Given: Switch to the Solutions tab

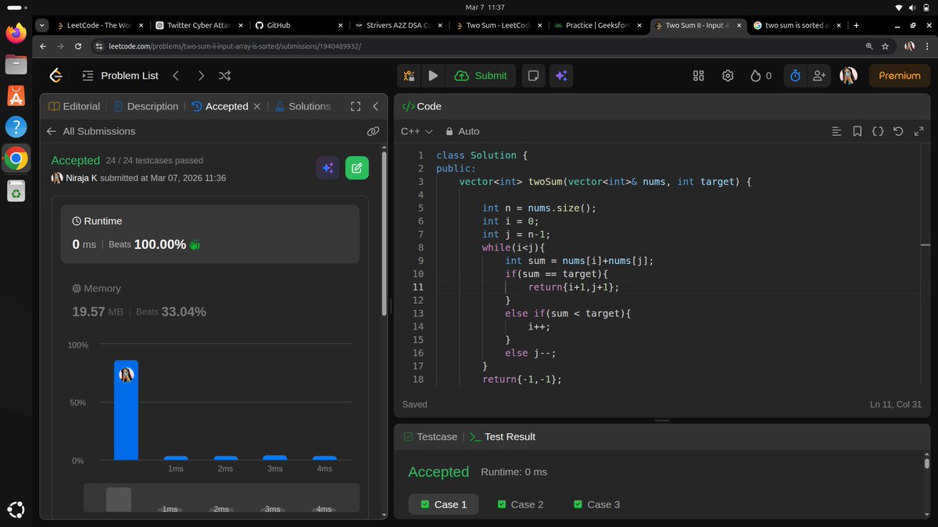Looking at the screenshot, I should pyautogui.click(x=303, y=106).
